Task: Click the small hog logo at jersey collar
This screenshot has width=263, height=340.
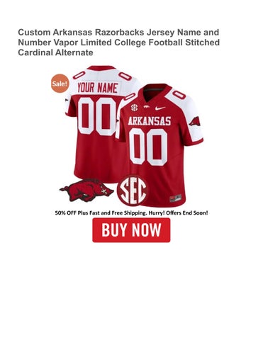Action: 146,107
